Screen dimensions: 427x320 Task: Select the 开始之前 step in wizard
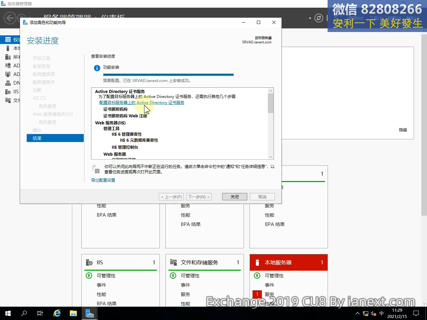[x=41, y=58]
